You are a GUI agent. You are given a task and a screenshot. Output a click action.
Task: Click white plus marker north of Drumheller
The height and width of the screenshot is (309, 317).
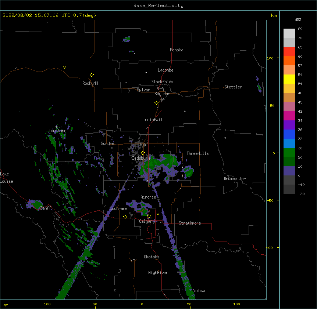[225, 138]
